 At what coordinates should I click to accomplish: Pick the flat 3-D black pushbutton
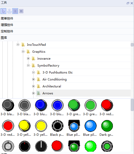[24, 105]
